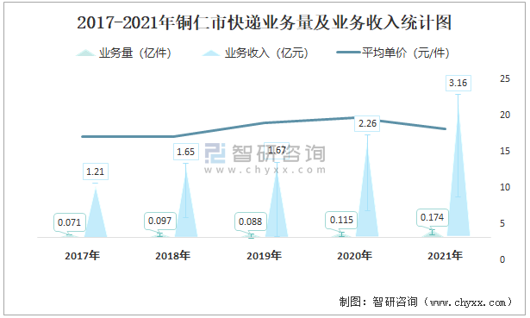
Task: Open the www.chyxx.com source link
Action: coord(468,302)
